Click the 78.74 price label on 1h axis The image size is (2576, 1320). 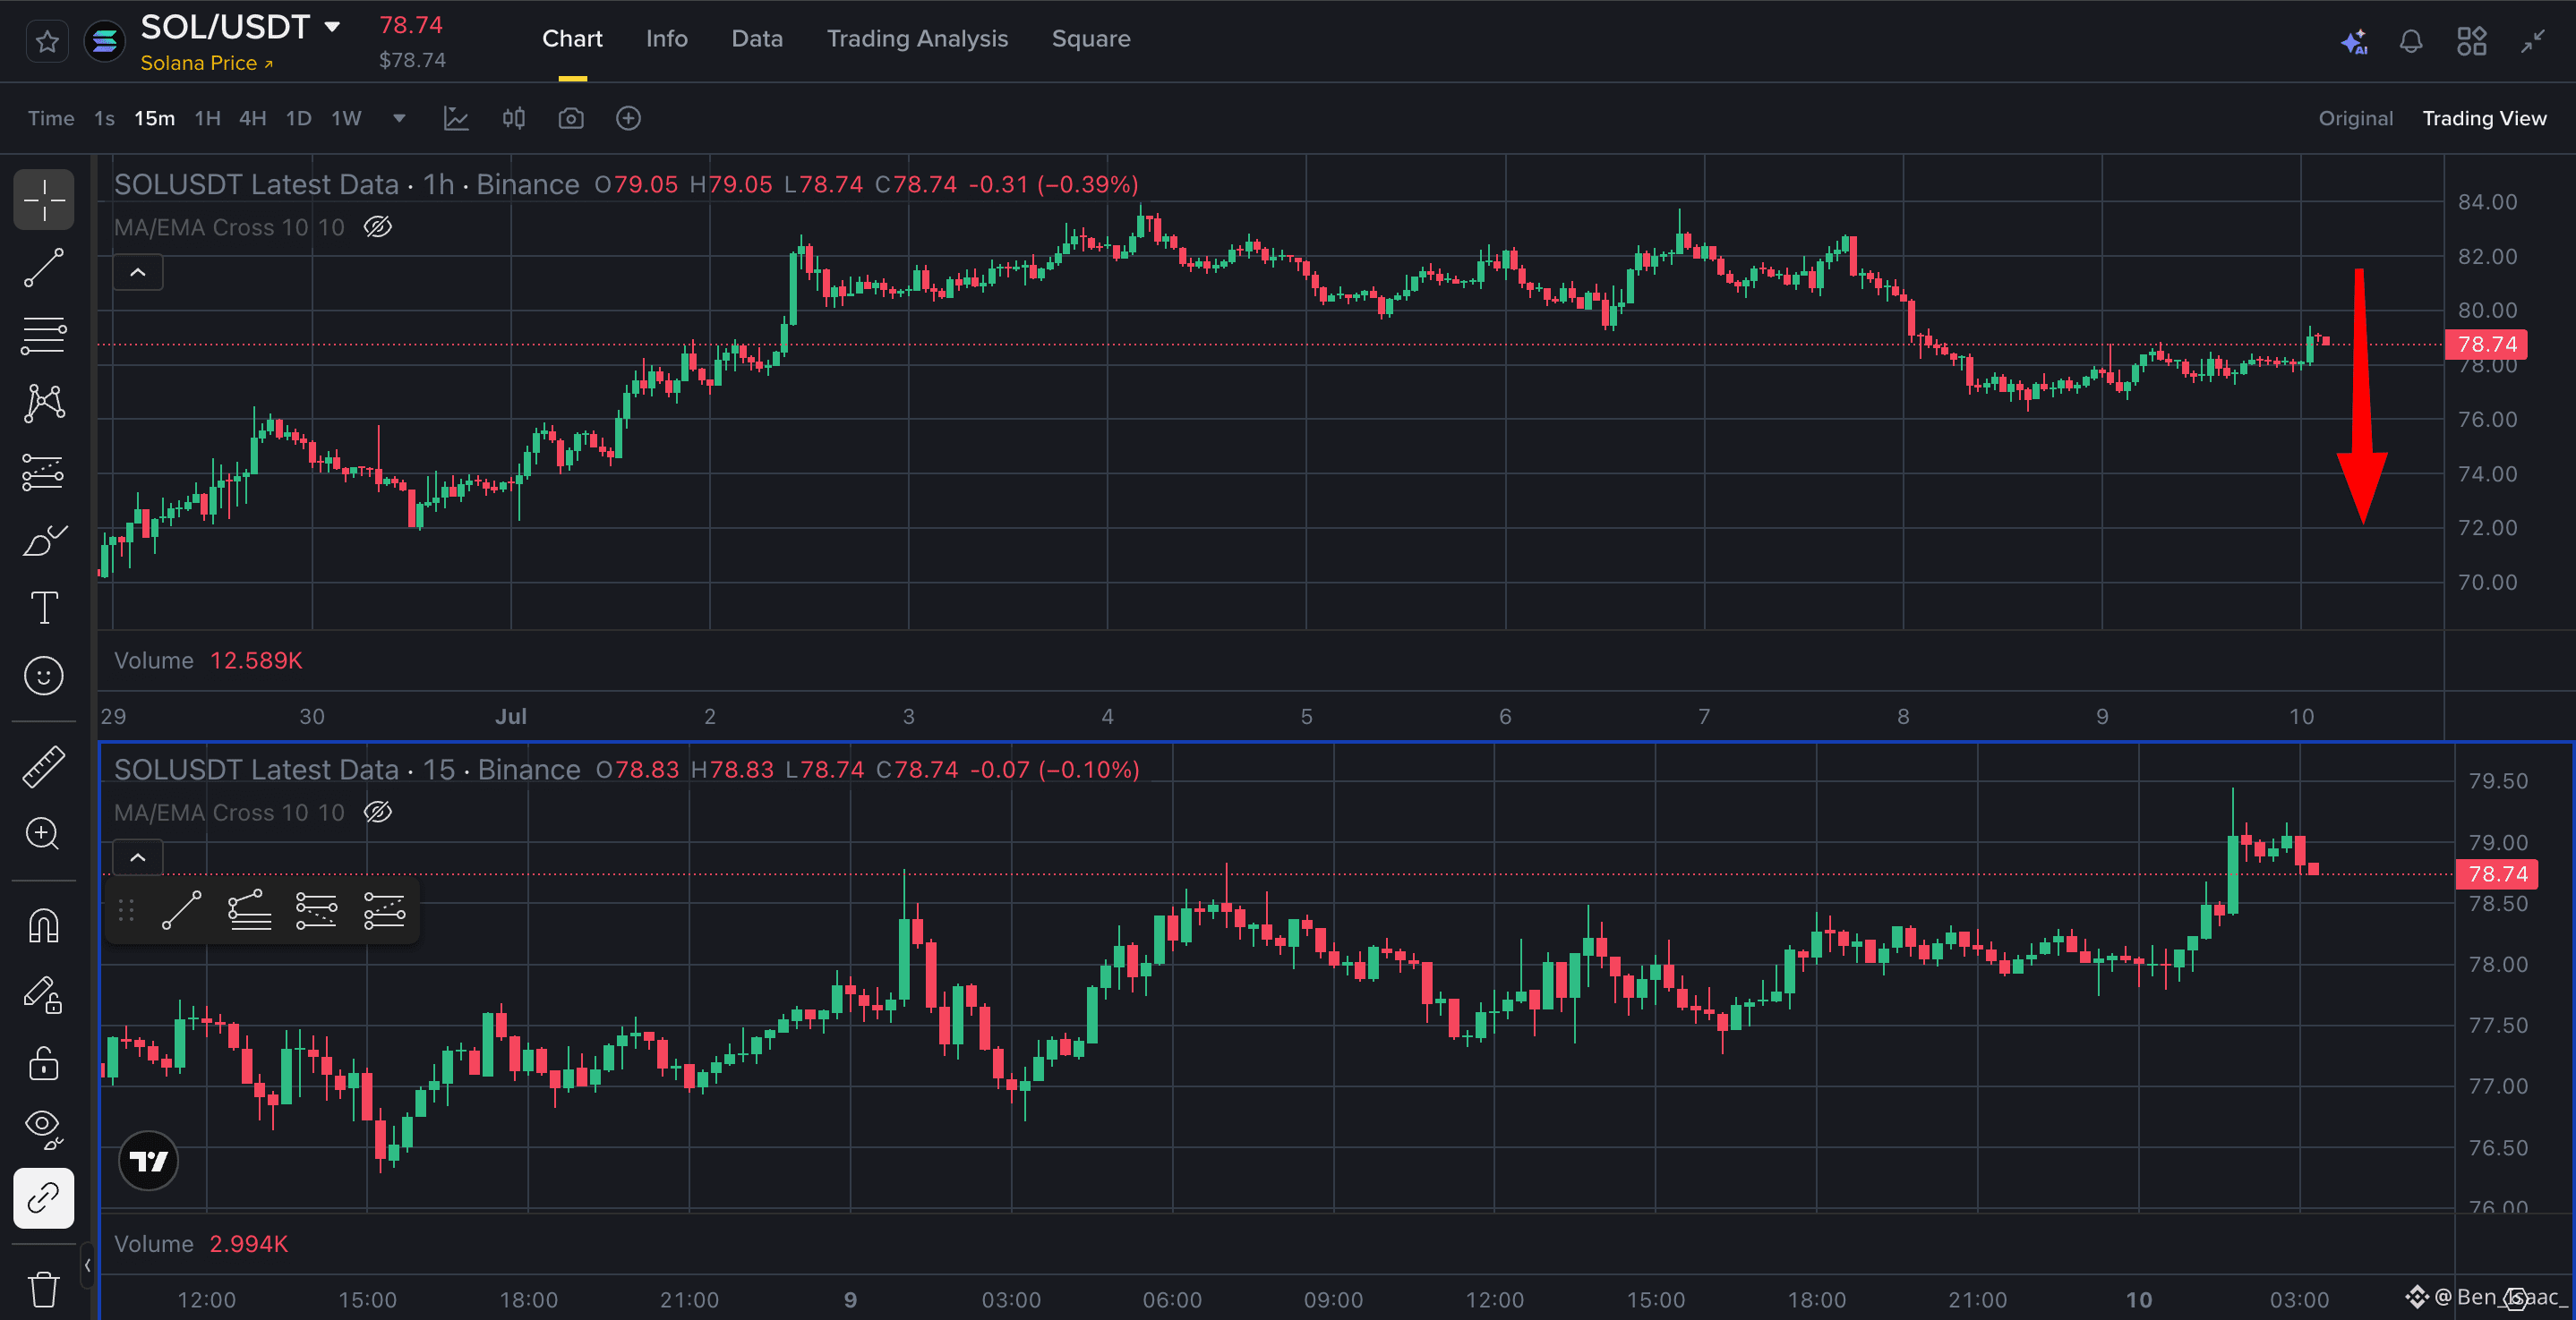[x=2486, y=345]
